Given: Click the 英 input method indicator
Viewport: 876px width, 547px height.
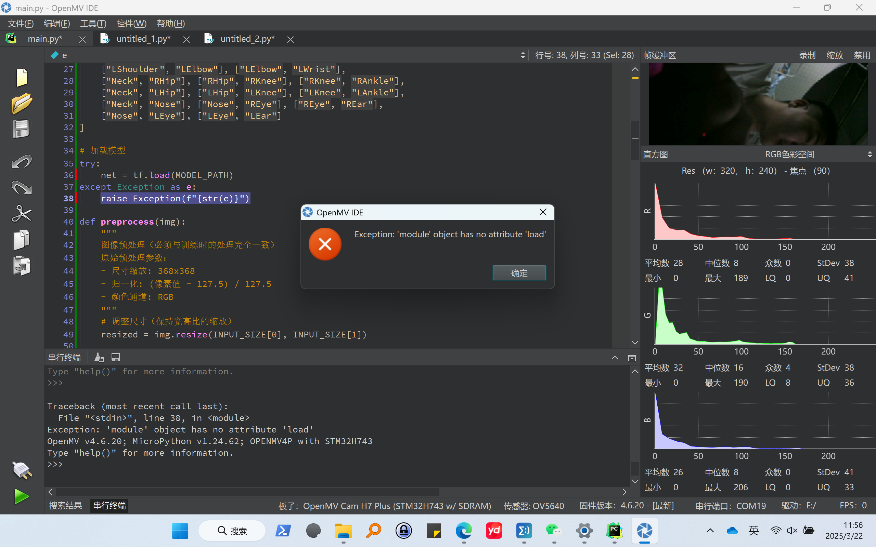Looking at the screenshot, I should (753, 531).
